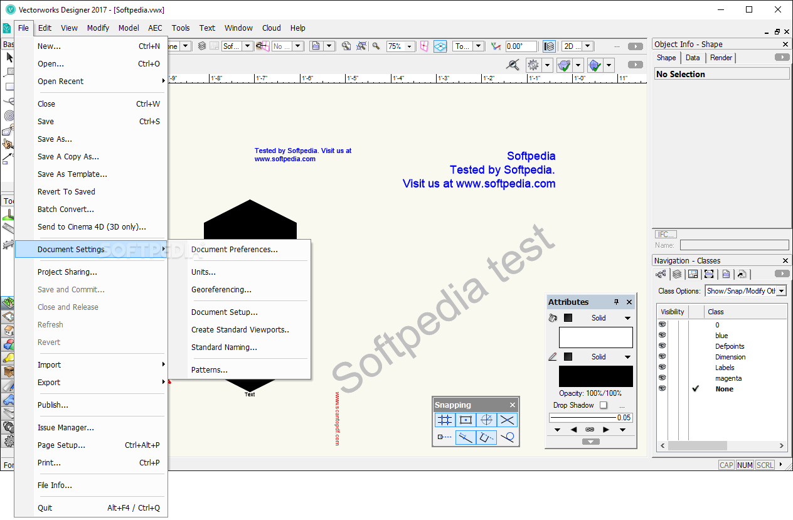Click the gear preferences icon in toolbar

pos(533,65)
